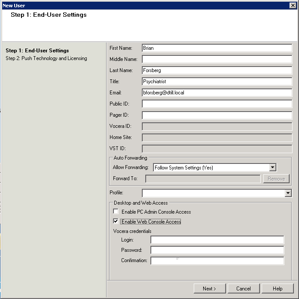Viewport: 299px width, 299px height.
Task: Open the Profile dropdown arrow
Action: tap(288, 193)
